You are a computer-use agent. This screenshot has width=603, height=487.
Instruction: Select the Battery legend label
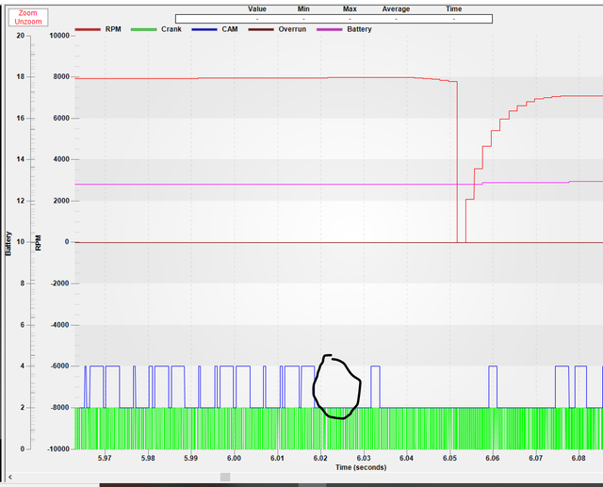(x=359, y=29)
